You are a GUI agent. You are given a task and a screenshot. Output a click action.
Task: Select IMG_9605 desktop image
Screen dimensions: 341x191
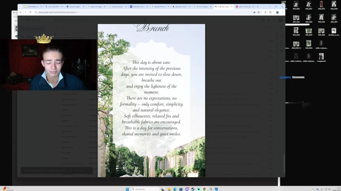click(309, 32)
